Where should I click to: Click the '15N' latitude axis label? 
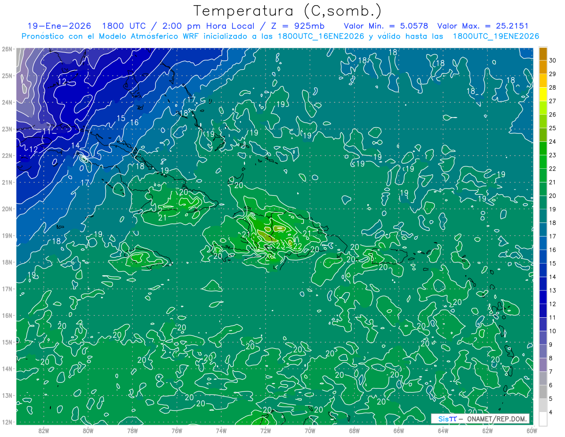click(7, 342)
